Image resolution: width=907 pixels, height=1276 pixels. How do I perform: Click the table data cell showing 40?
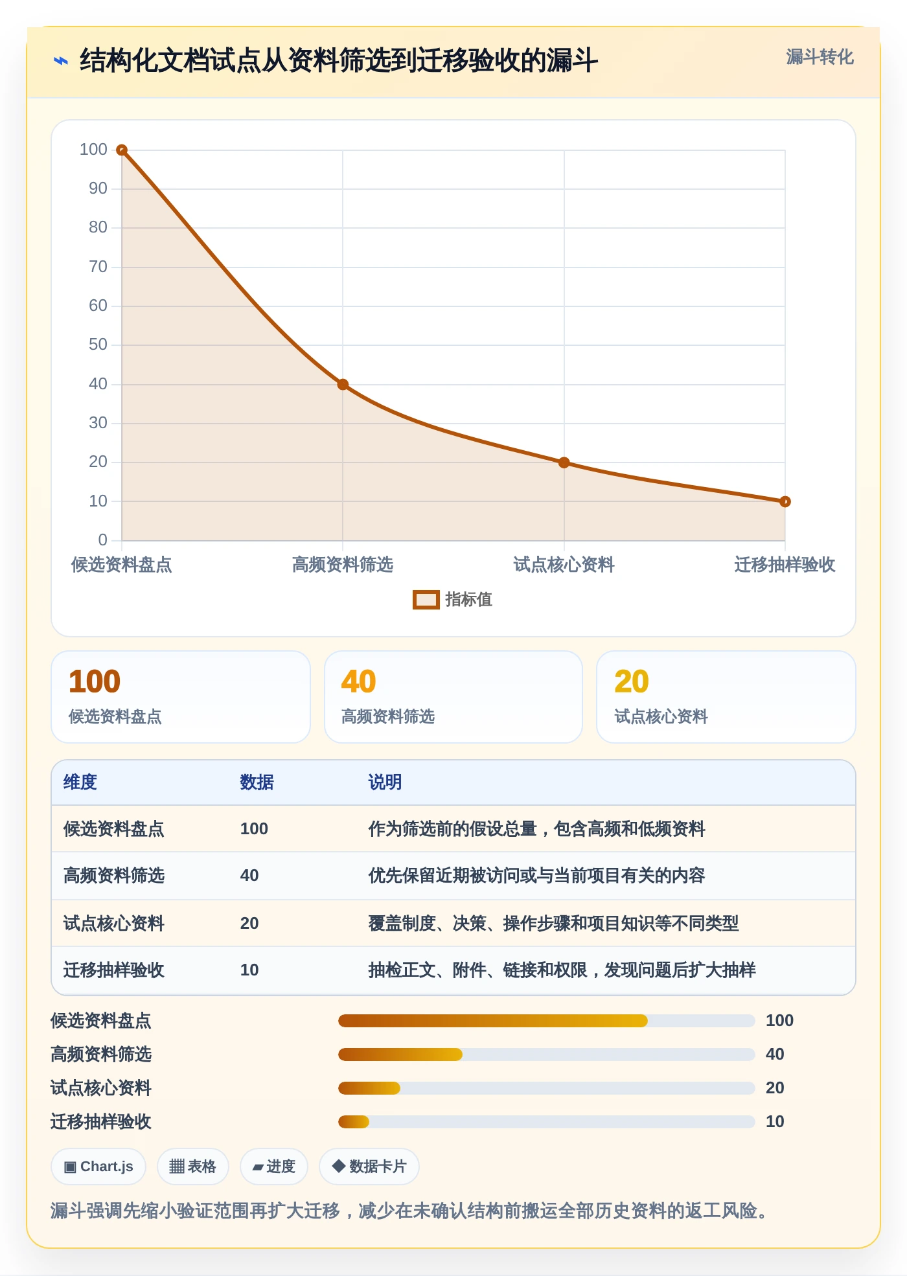click(x=249, y=876)
